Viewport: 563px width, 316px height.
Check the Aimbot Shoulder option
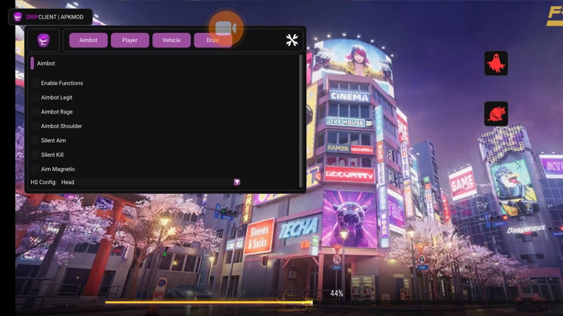click(35, 126)
